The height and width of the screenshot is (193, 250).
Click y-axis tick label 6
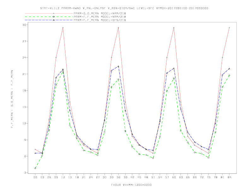[x=25, y=156]
